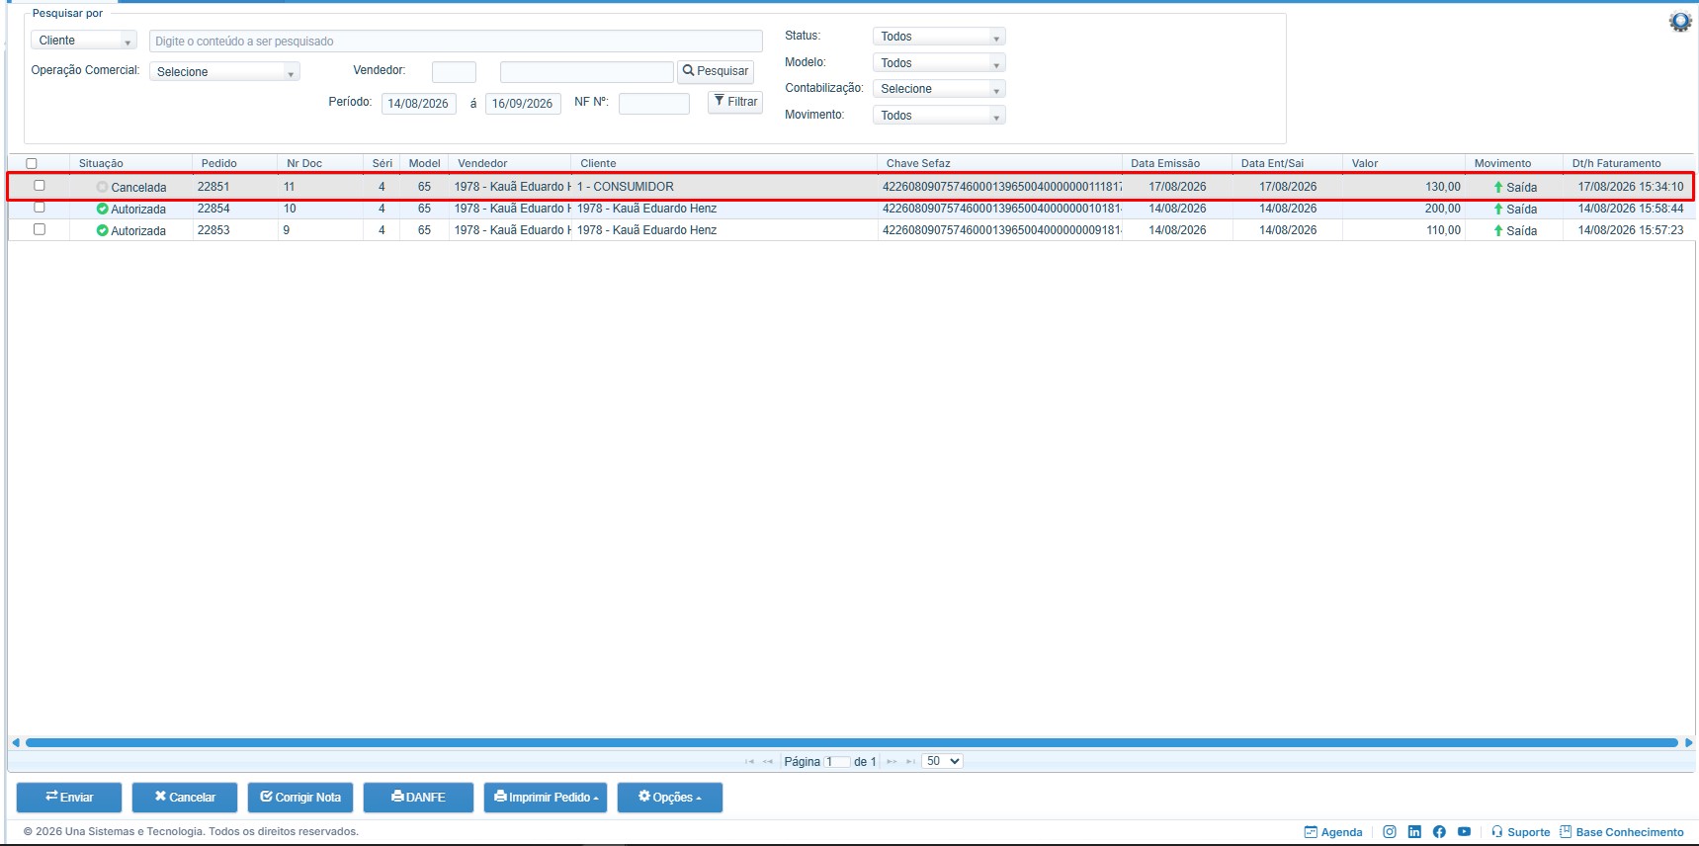Sort by the Chave Sefaz column header
Image resolution: width=1699 pixels, height=846 pixels.
click(x=918, y=164)
